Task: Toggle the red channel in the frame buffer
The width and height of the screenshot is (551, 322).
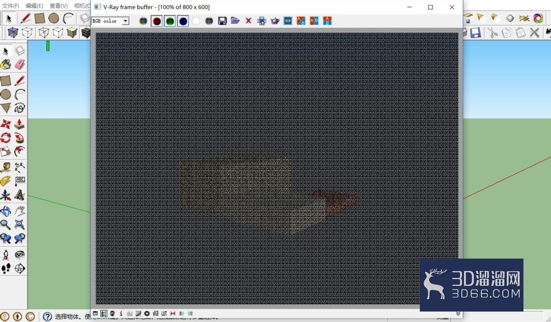Action: pyautogui.click(x=156, y=21)
